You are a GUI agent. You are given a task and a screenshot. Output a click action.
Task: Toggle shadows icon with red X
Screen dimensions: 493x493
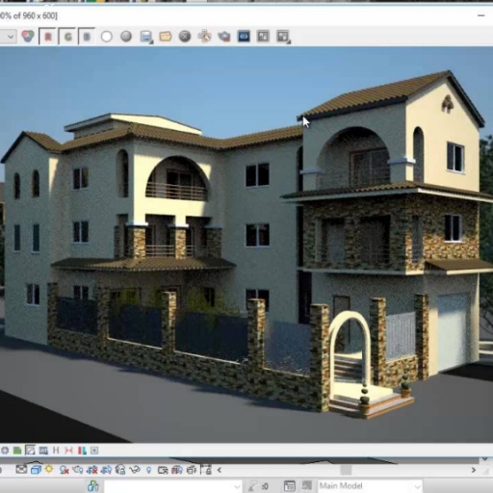65,470
